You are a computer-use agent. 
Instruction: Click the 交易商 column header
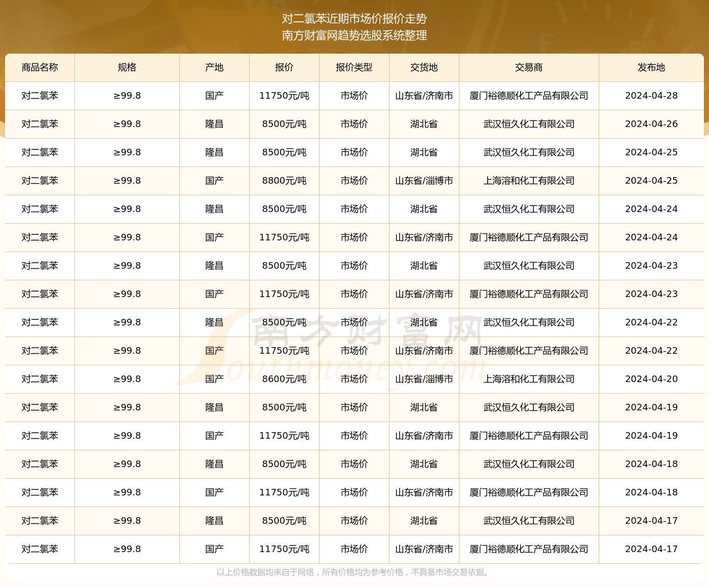(529, 67)
